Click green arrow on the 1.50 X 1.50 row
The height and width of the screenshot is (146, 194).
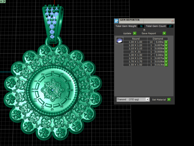coord(166,65)
